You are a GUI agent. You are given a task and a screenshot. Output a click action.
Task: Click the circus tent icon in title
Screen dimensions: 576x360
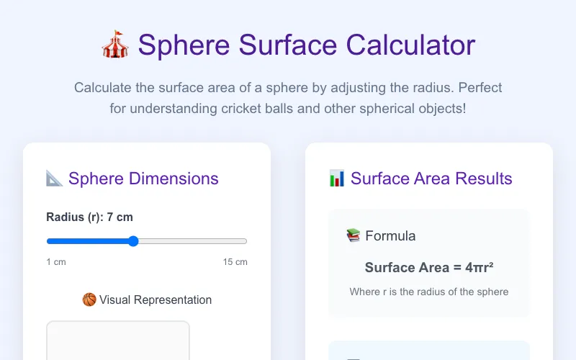(115, 45)
